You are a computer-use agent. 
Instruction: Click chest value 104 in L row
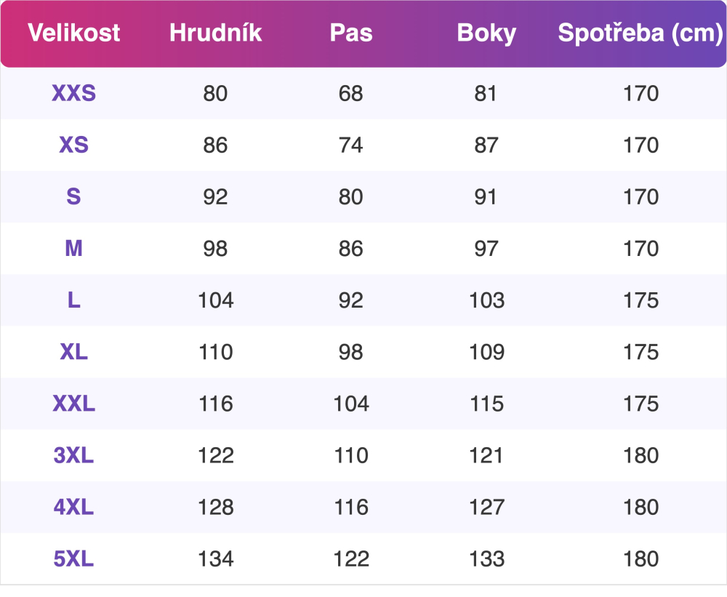pos(216,300)
